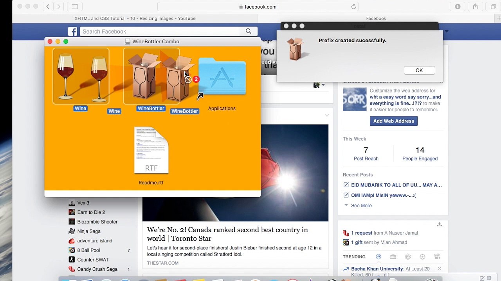Open the dropdown arrow beside the profile avatar

click(323, 85)
